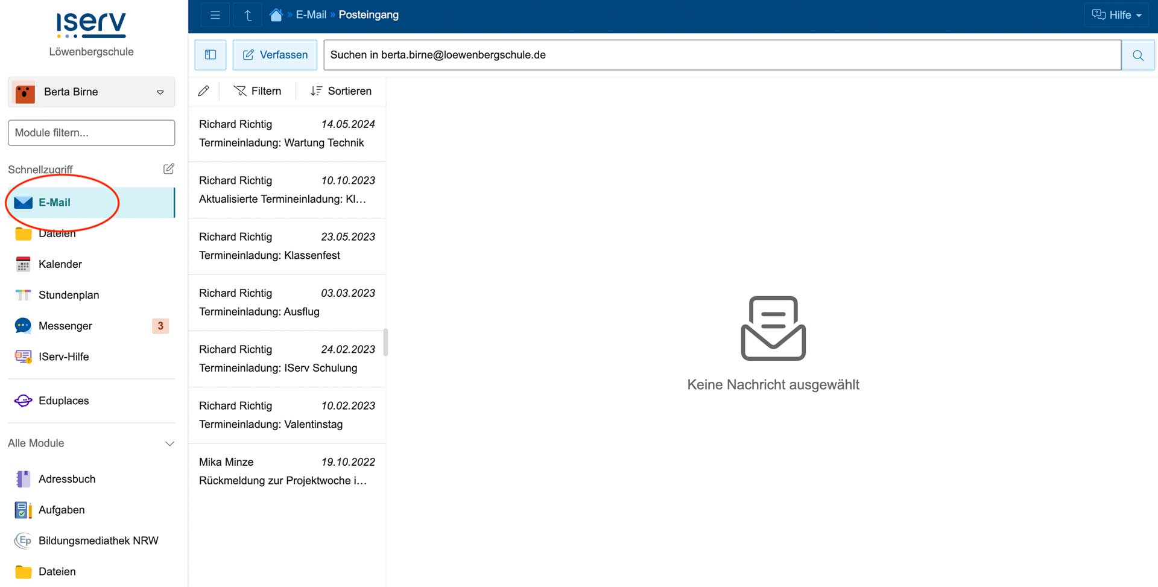Image resolution: width=1158 pixels, height=587 pixels.
Task: Click the pencil edit icon above mail list
Action: [x=204, y=90]
